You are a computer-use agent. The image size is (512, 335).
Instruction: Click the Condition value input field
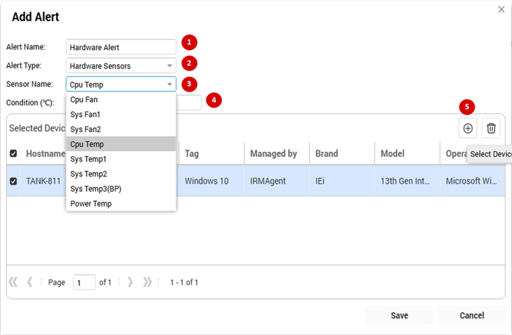(189, 103)
